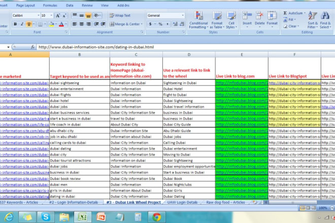Viewport: 335px width, 223px height.
Task: Click Increase Decimal icon
Action: (x=175, y=24)
